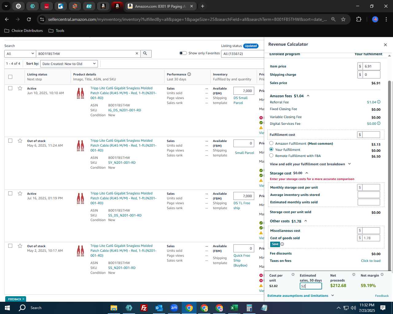Collapse the Other costs section
The height and width of the screenshot is (314, 393).
(305, 221)
